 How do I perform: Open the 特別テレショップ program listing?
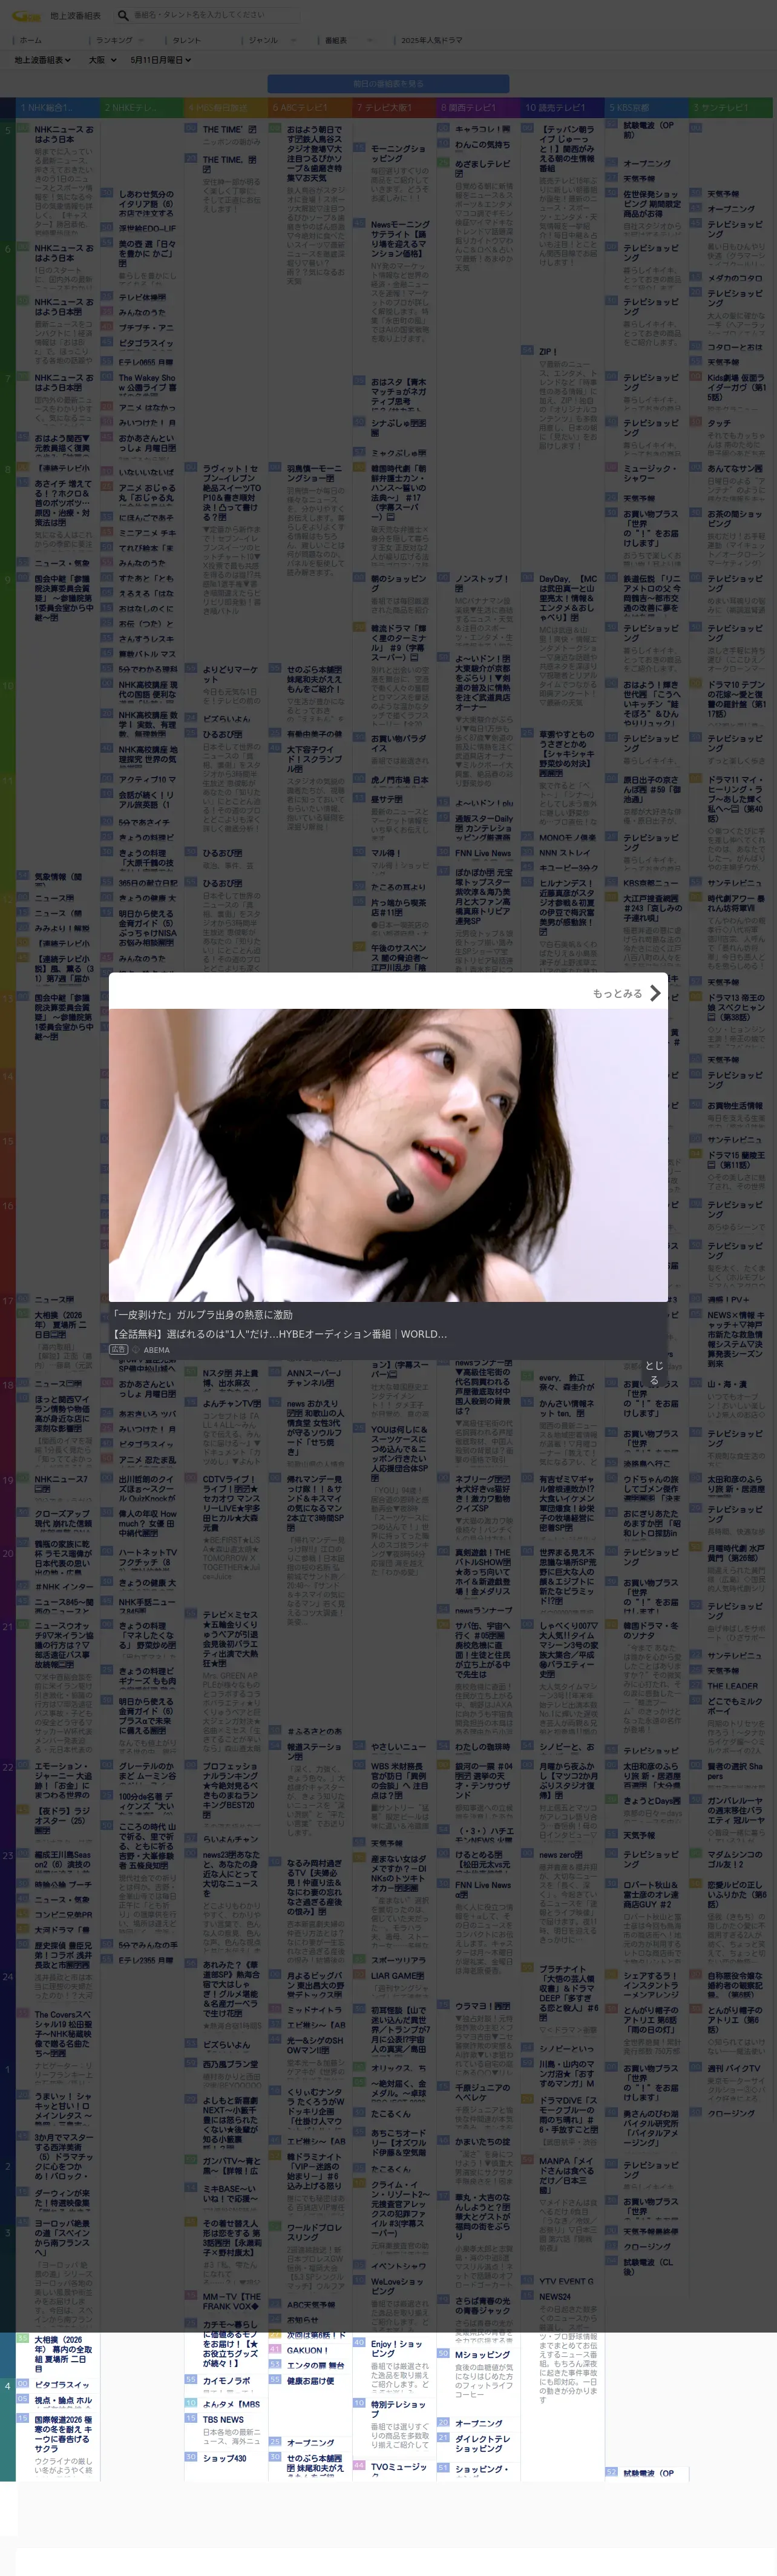click(x=399, y=2409)
